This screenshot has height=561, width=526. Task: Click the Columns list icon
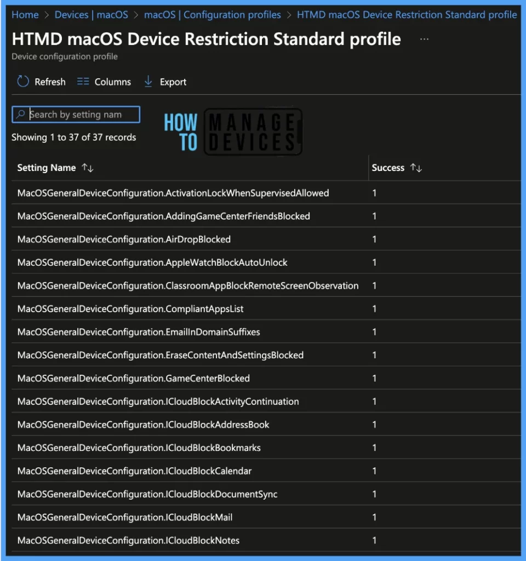click(83, 82)
